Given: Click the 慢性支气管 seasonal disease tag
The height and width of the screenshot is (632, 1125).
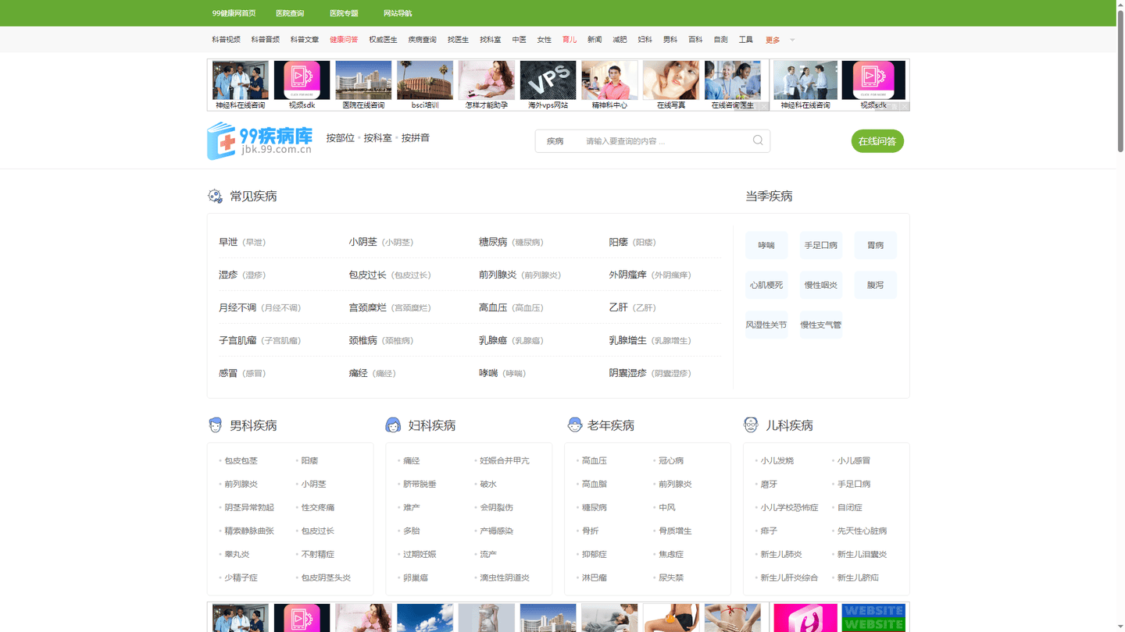Looking at the screenshot, I should tap(820, 325).
